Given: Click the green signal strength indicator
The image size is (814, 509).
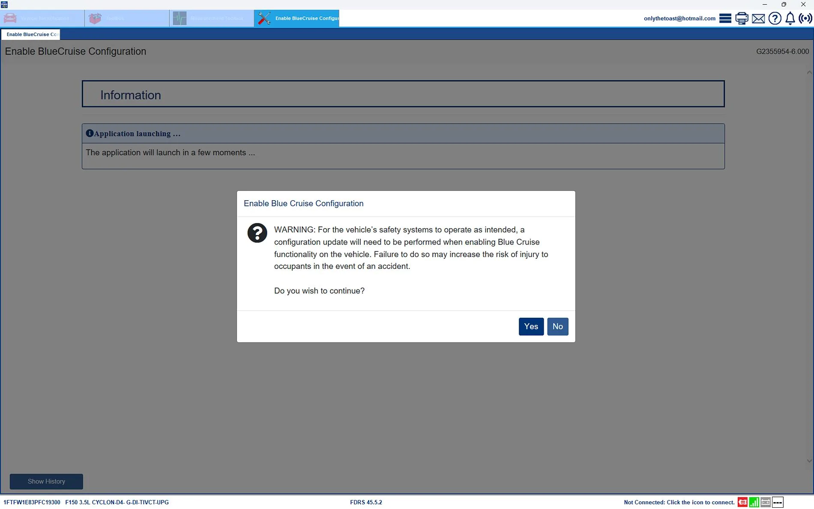Looking at the screenshot, I should point(754,502).
